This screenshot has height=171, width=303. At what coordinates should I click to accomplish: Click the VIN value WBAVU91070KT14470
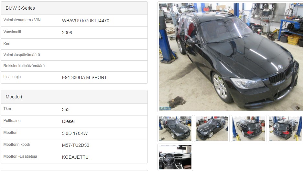pos(86,21)
